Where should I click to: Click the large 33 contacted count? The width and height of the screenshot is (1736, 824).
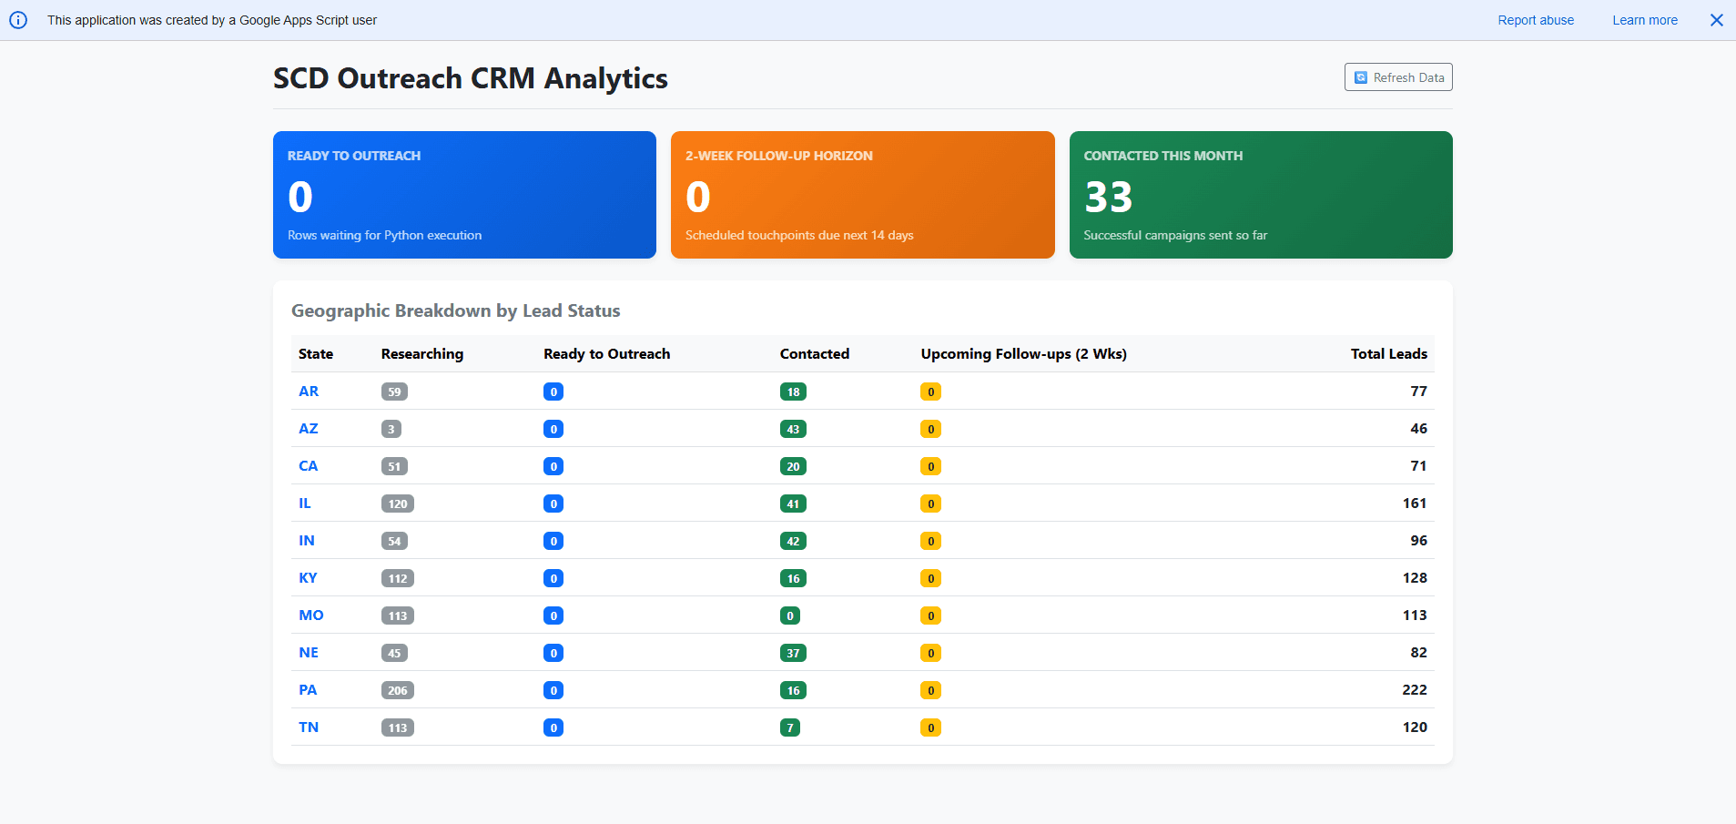click(1108, 197)
